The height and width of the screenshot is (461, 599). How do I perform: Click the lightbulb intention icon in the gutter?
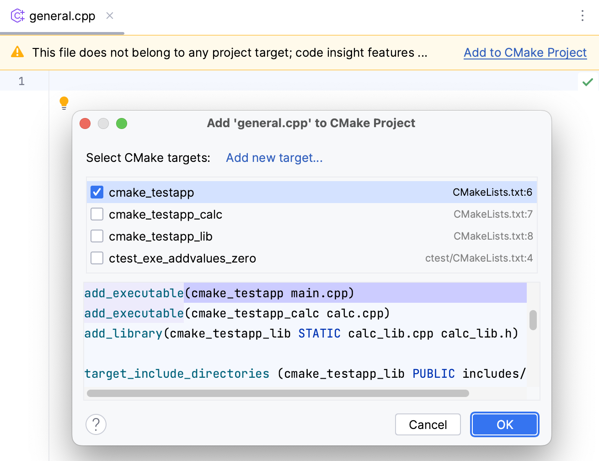pyautogui.click(x=64, y=103)
